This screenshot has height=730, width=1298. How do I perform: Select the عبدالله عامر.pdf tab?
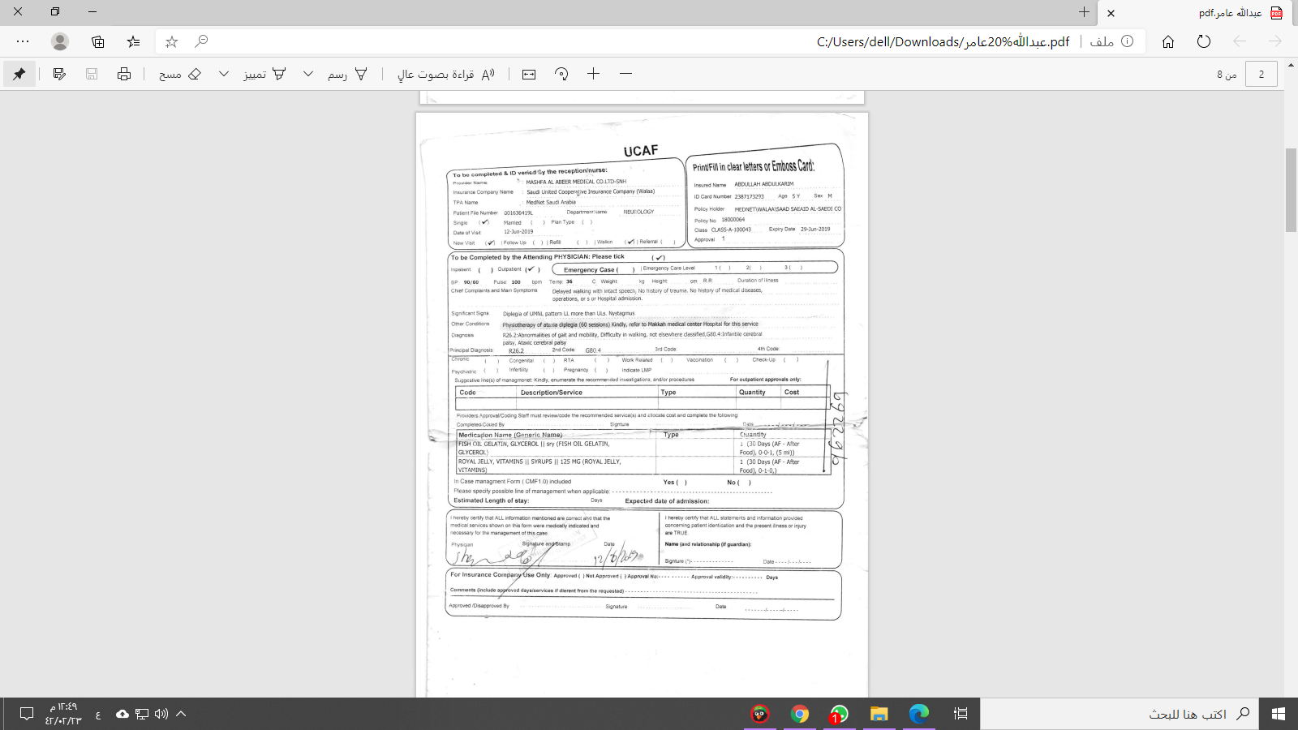pos(1197,13)
